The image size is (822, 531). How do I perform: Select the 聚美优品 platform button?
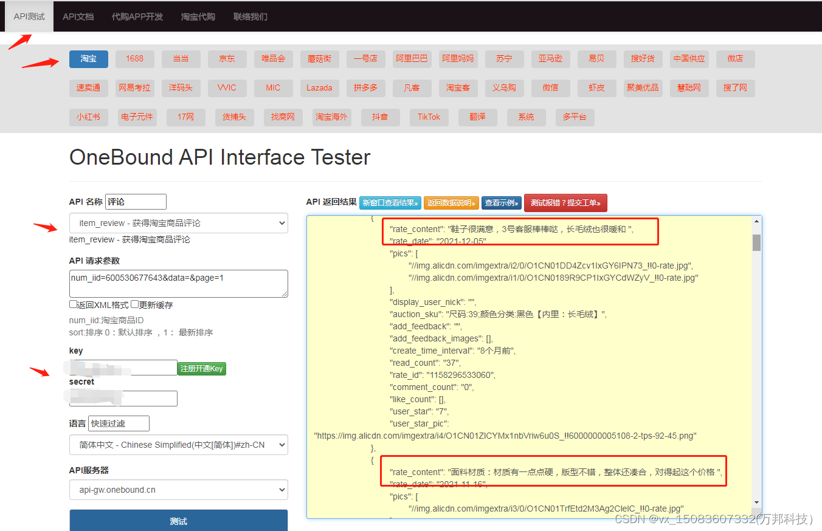click(643, 88)
